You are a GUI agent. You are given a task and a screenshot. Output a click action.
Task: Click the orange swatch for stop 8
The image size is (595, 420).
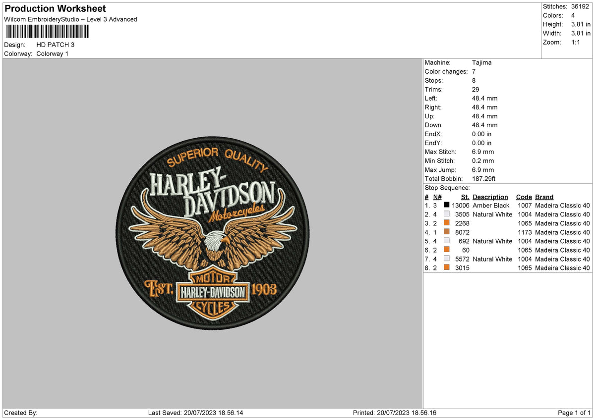pos(446,268)
